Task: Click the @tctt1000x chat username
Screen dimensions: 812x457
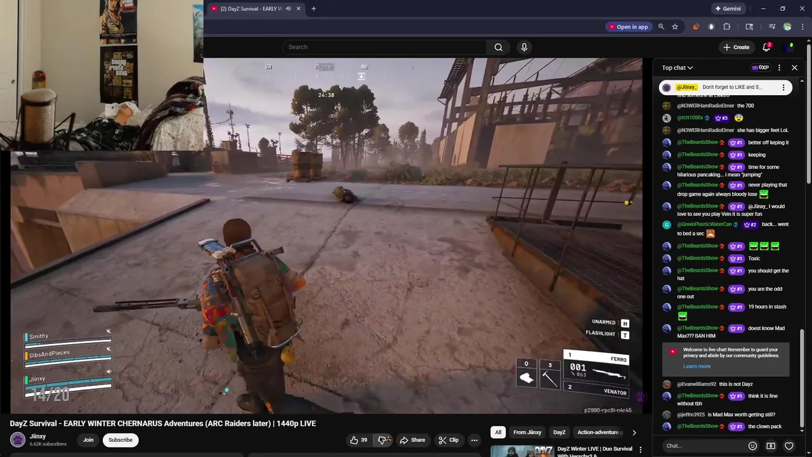Action: click(690, 118)
